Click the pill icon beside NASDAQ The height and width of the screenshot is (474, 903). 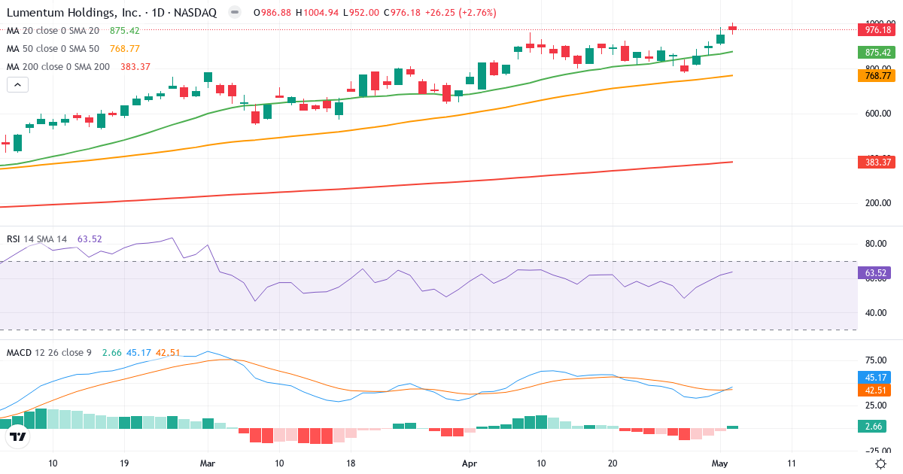coord(235,13)
